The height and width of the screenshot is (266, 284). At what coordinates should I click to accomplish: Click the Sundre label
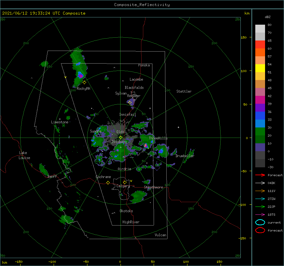click(x=96, y=131)
